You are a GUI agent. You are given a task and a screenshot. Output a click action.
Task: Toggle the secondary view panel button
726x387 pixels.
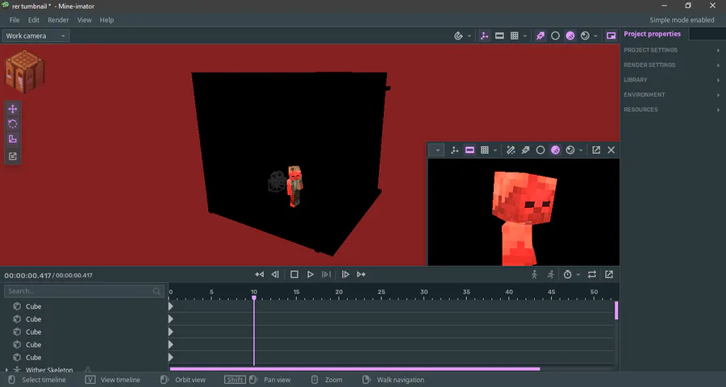point(611,35)
